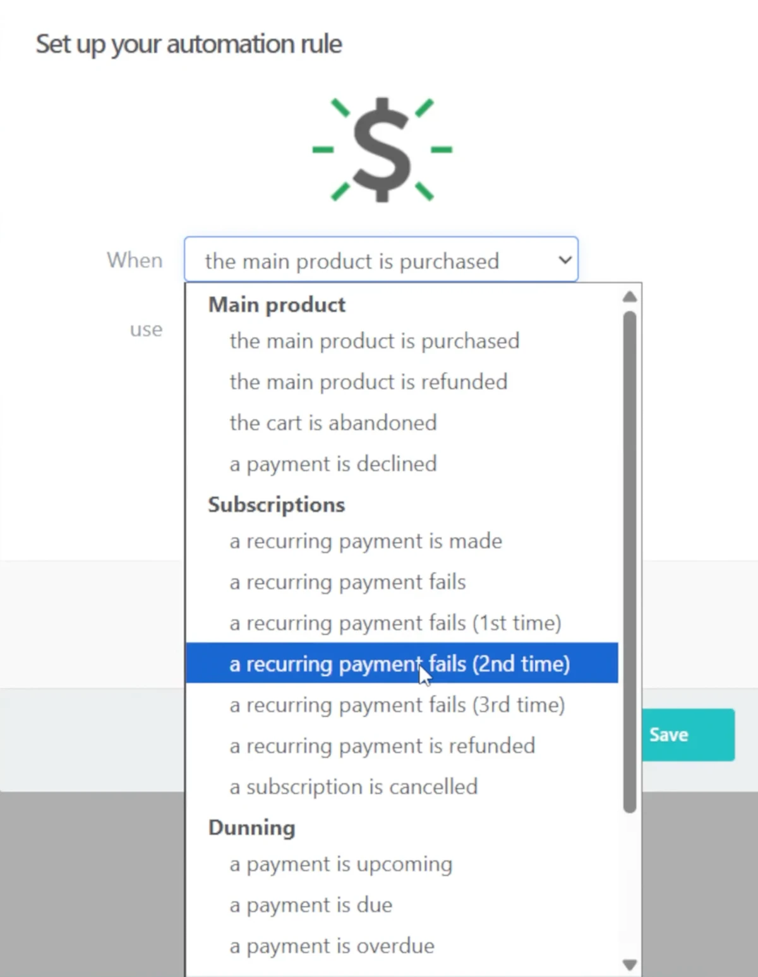Image resolution: width=758 pixels, height=977 pixels.
Task: Select the highlighted '2nd time' failure option
Action: 399,664
